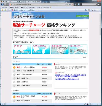Viewport: 102px width, 106px height.
Task: Click the scrollbar up arrow
Action: 101,13
